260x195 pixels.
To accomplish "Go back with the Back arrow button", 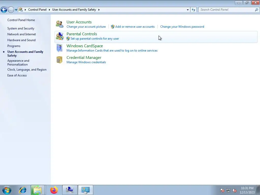I will [x=4, y=10].
